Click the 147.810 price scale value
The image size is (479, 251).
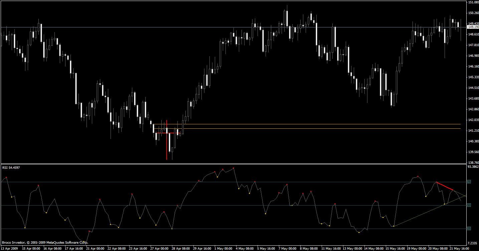tap(474, 45)
